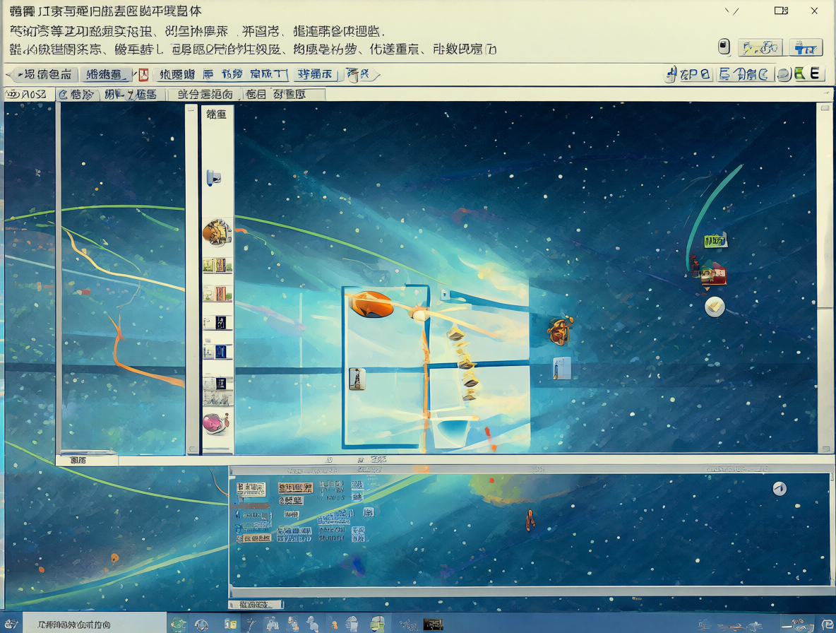Click the orange oval object on the canvas

pyautogui.click(x=371, y=304)
